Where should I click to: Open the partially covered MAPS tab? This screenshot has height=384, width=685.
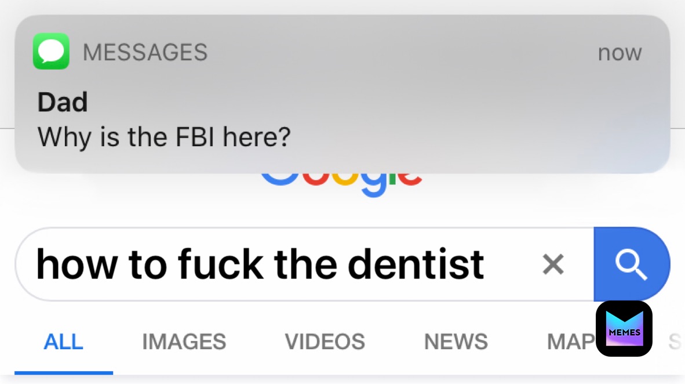pos(571,342)
